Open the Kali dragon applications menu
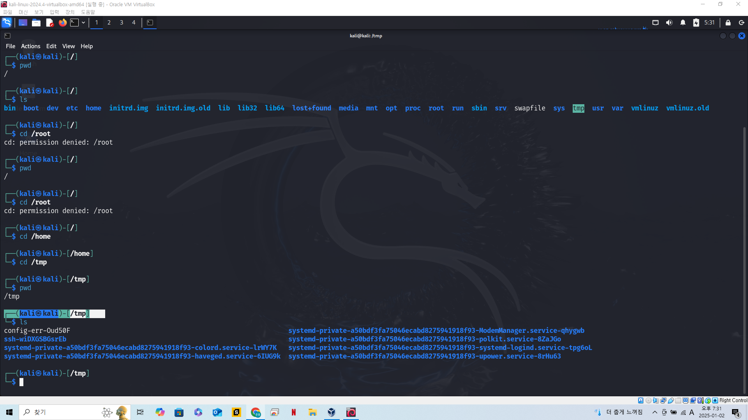Screen dimensions: 748x420 click(7, 23)
